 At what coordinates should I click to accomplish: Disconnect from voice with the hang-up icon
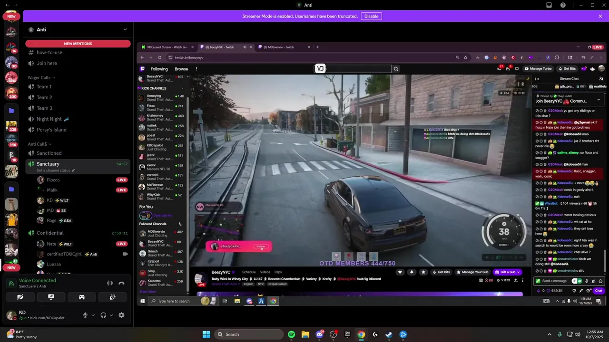click(121, 283)
